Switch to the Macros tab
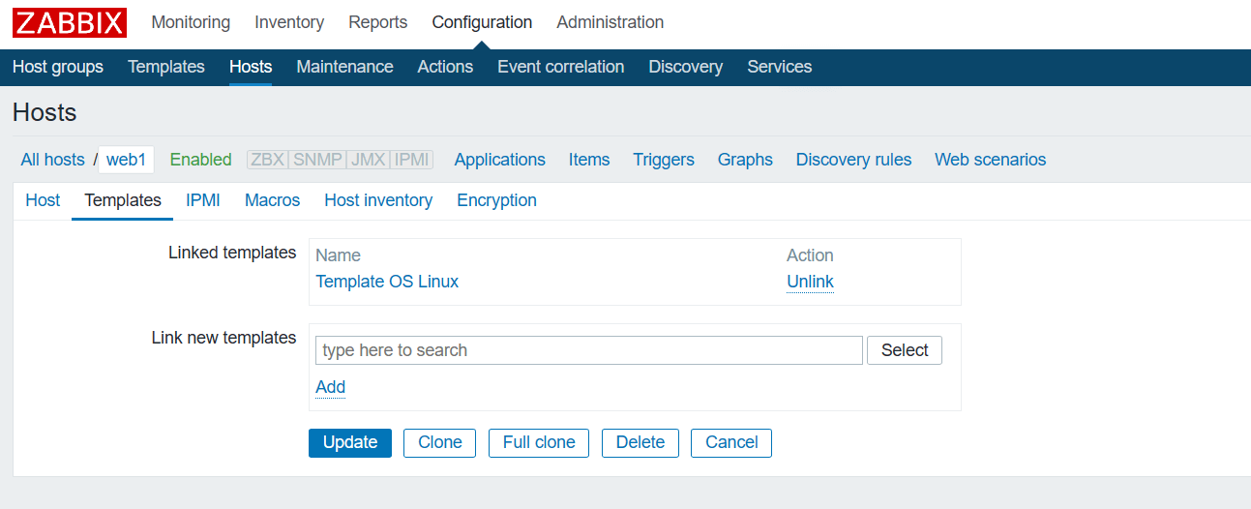The image size is (1251, 509). point(273,200)
